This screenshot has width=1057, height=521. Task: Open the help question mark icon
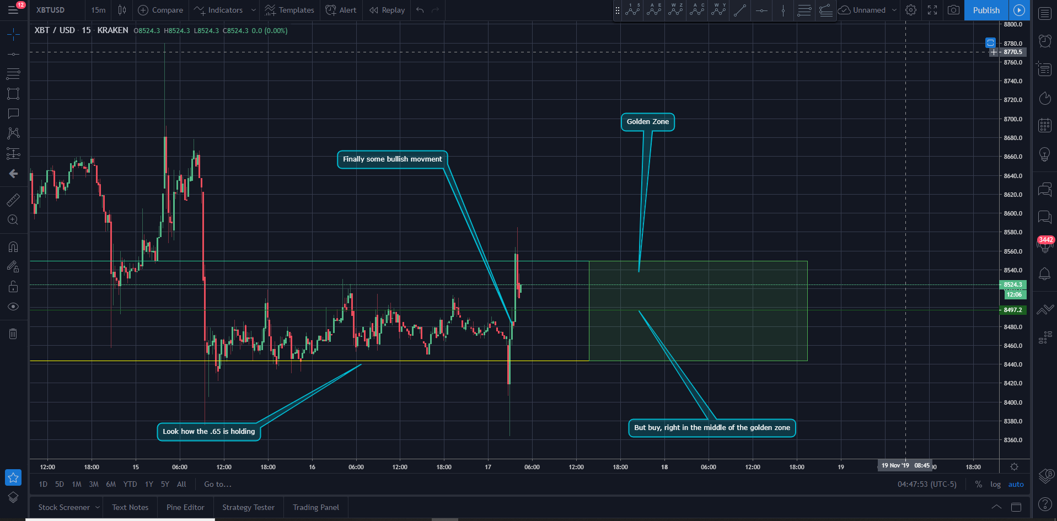coord(1045,504)
